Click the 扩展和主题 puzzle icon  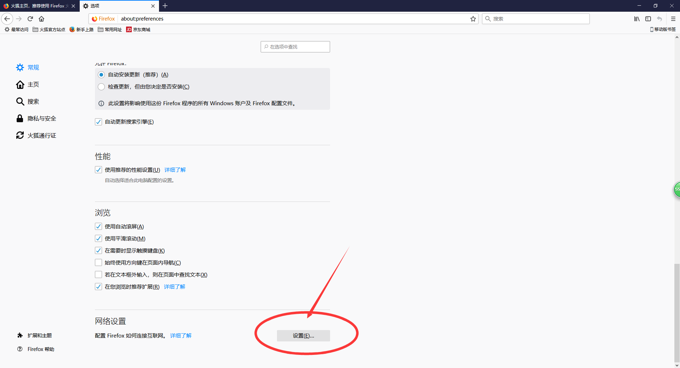20,335
